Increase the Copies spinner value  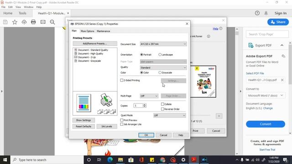[144, 104]
